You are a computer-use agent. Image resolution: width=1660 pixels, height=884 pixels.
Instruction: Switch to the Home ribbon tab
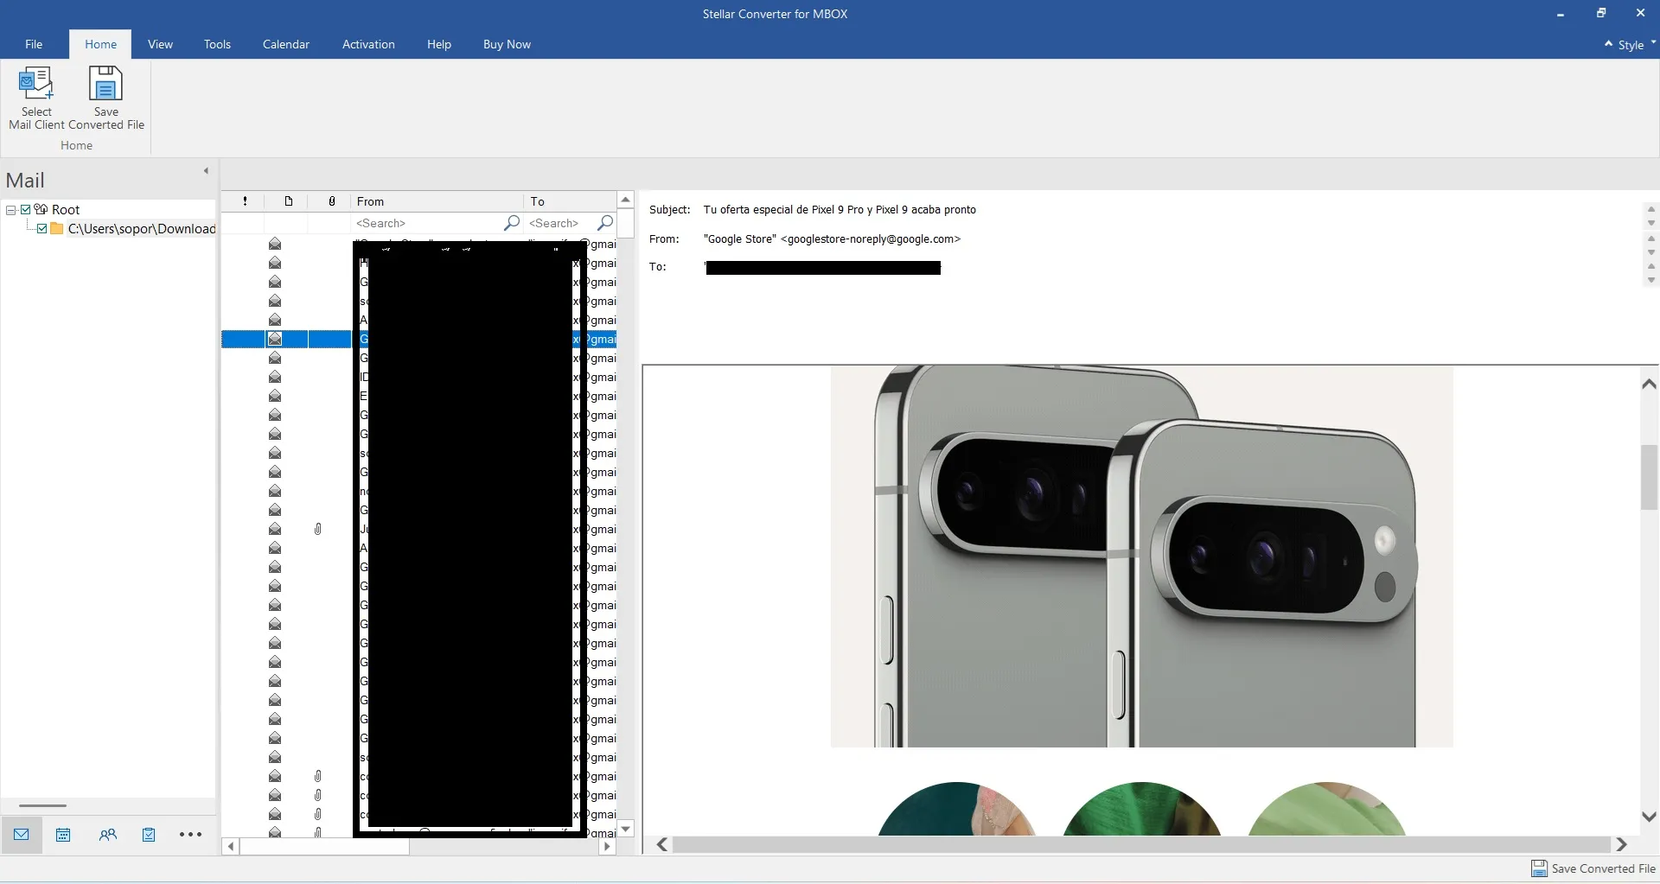[100, 44]
